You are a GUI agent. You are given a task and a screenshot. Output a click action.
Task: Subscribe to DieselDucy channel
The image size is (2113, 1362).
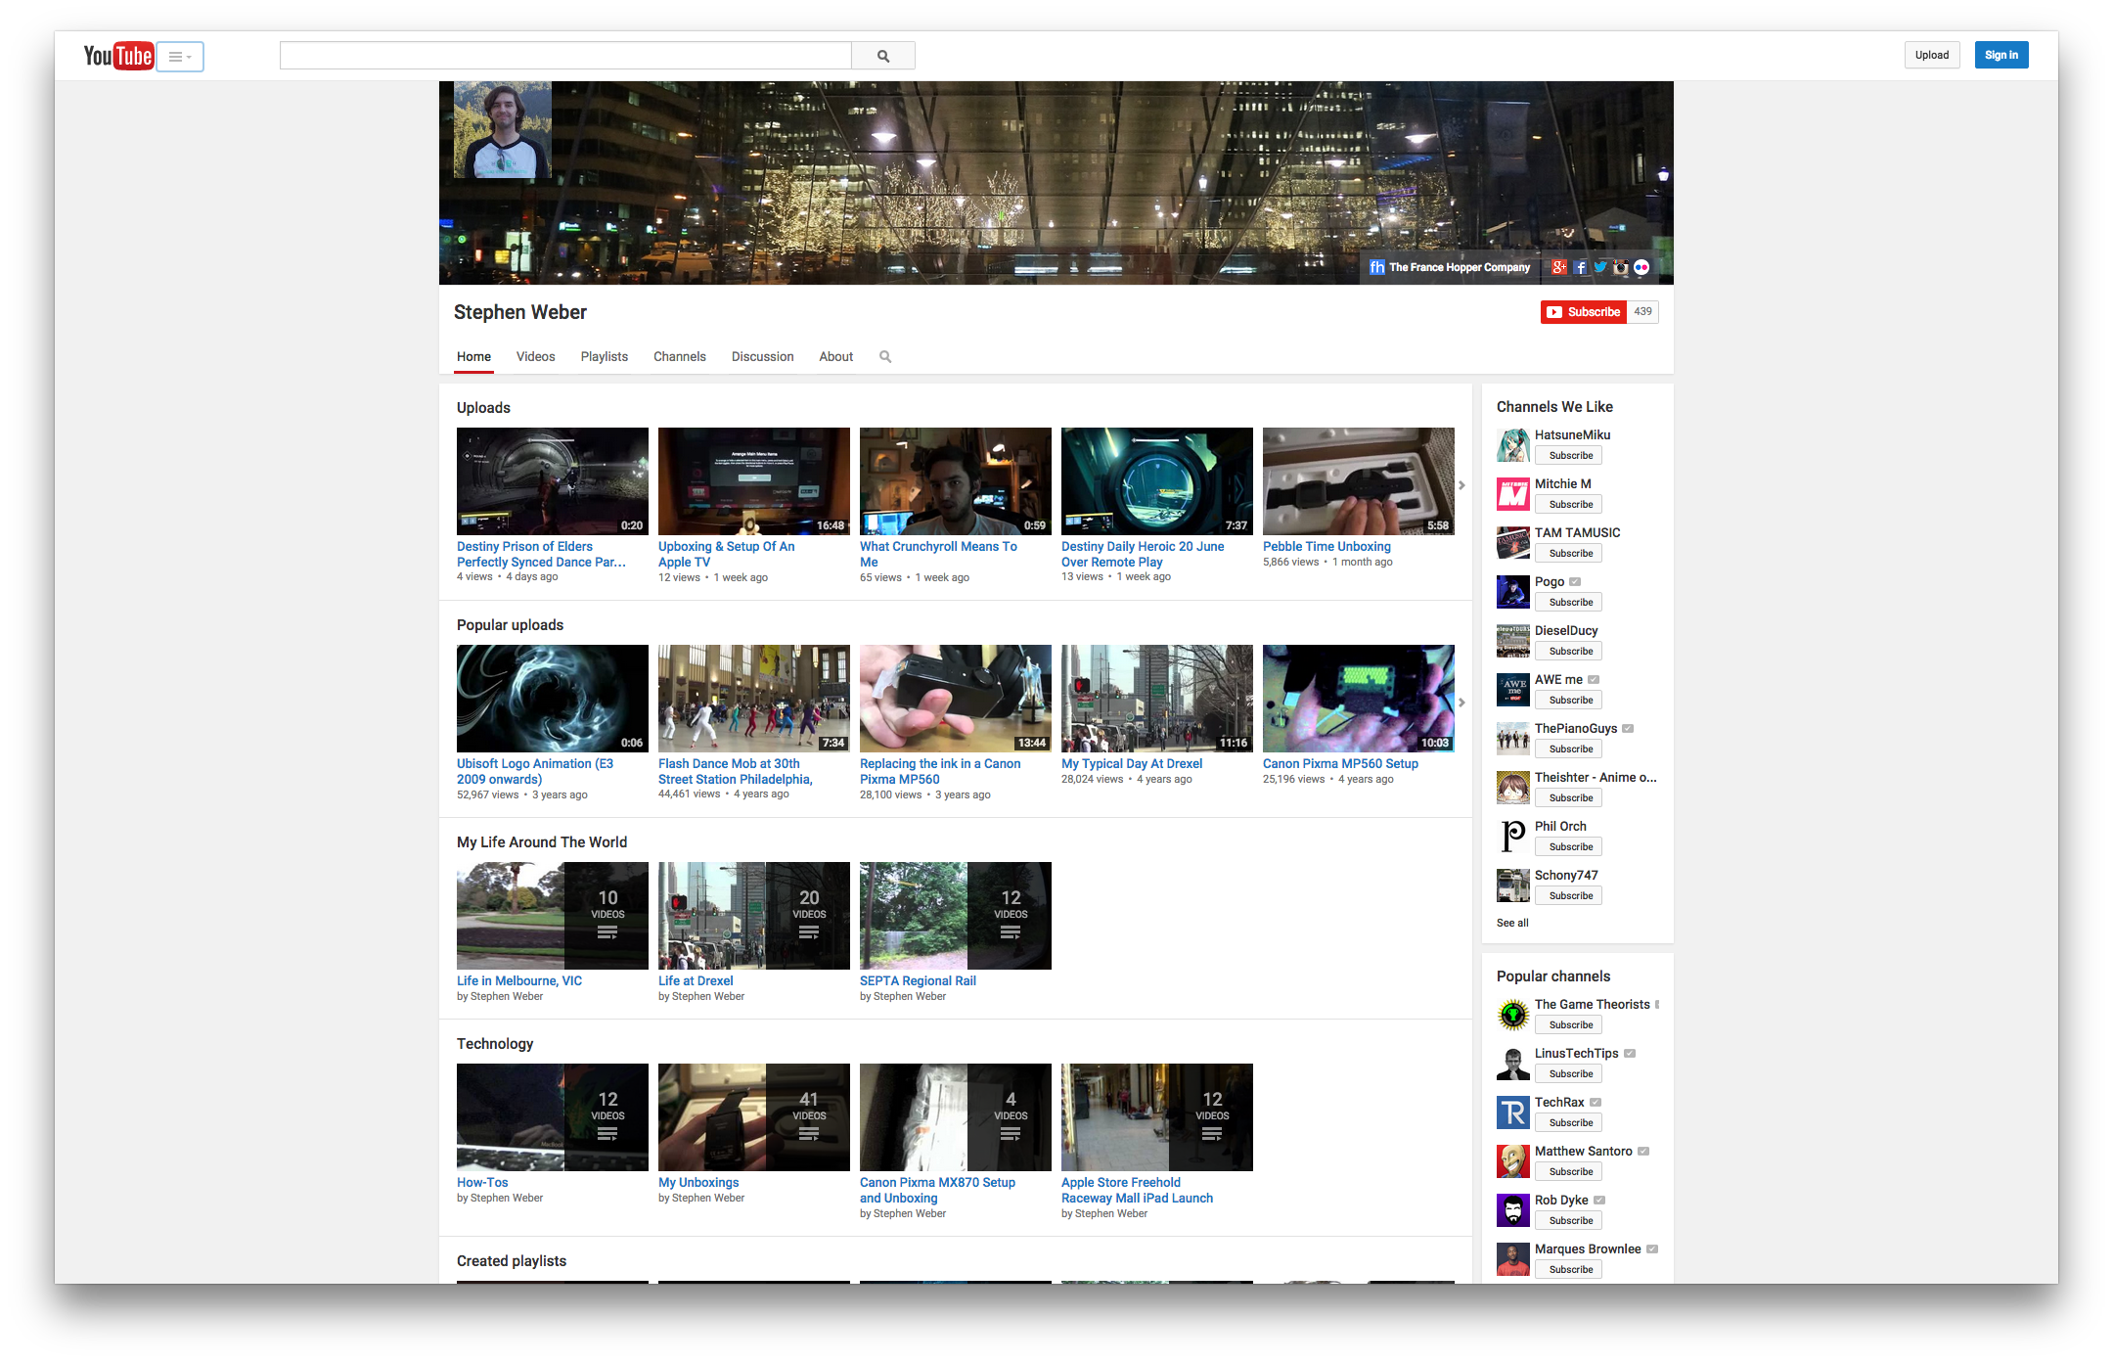(x=1570, y=652)
